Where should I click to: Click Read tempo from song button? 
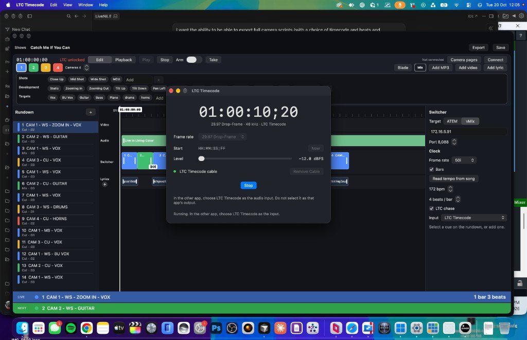point(453,178)
